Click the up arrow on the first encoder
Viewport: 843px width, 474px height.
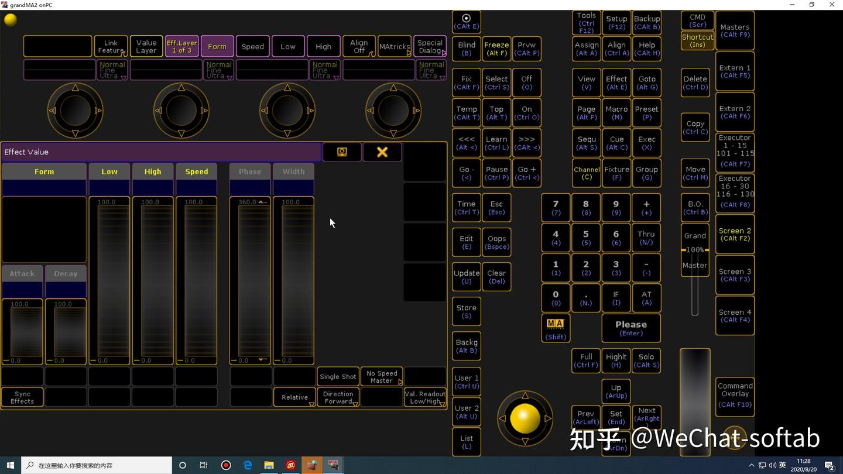coord(75,88)
